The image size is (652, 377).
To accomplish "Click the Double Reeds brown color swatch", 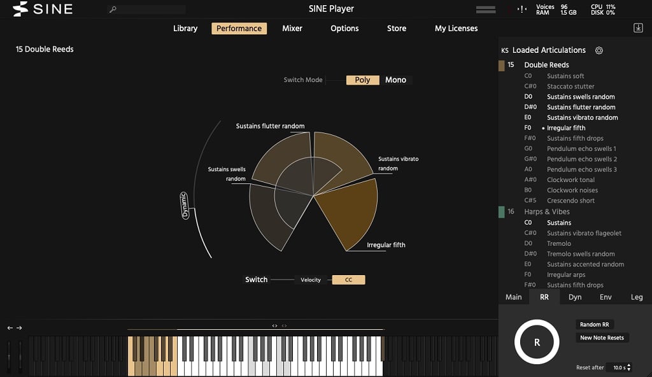I will [502, 66].
